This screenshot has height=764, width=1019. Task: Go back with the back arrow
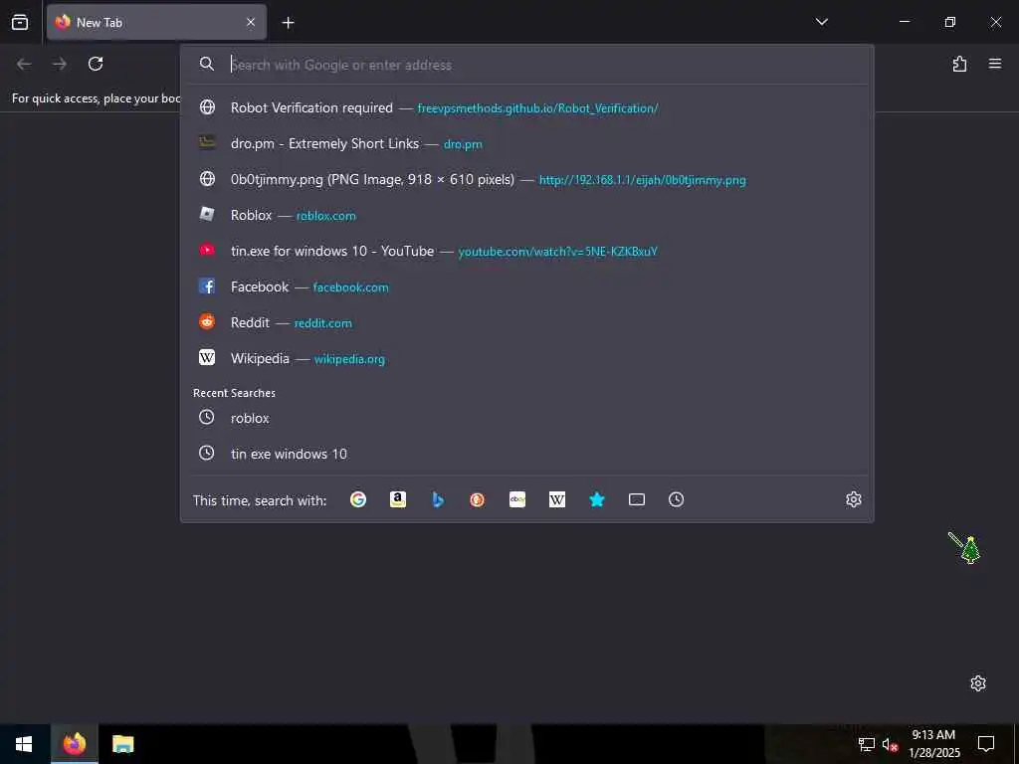(24, 64)
